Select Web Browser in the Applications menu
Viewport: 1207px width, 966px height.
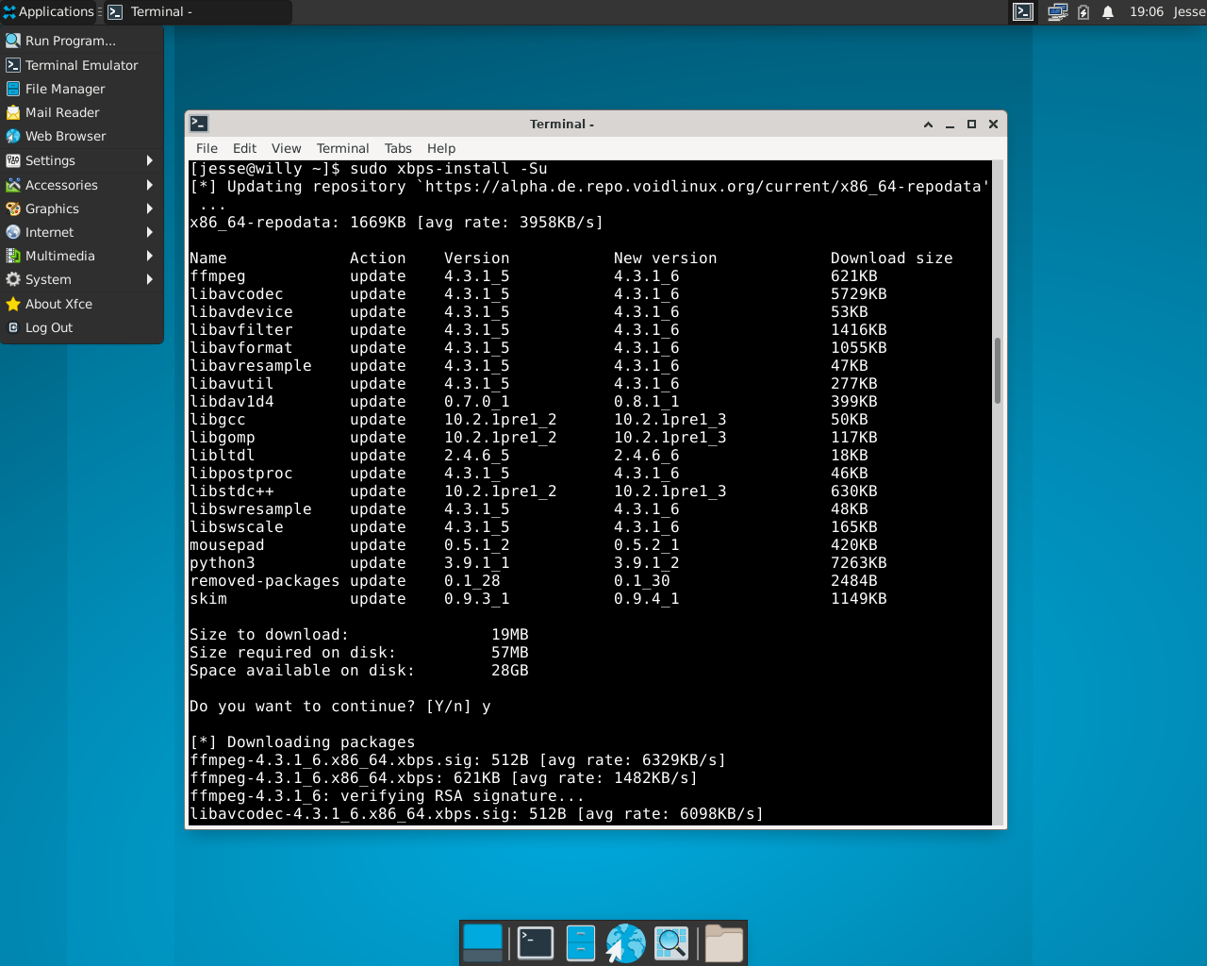click(82, 136)
